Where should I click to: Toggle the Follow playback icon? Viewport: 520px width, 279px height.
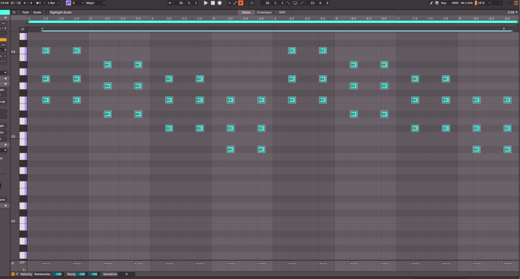coord(171,3)
